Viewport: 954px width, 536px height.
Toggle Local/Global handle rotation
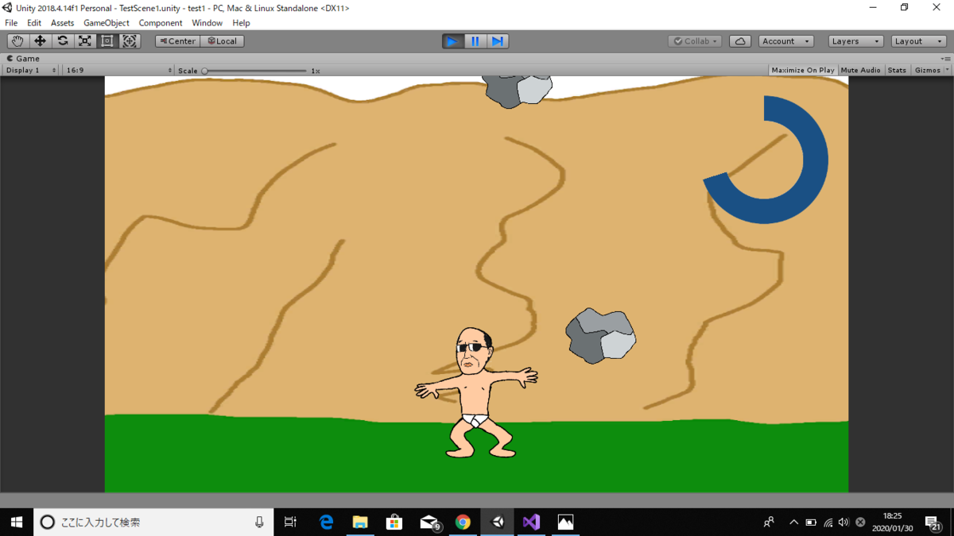click(x=223, y=41)
